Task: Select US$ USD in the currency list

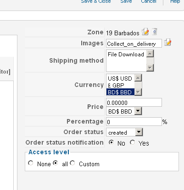Action: click(120, 78)
